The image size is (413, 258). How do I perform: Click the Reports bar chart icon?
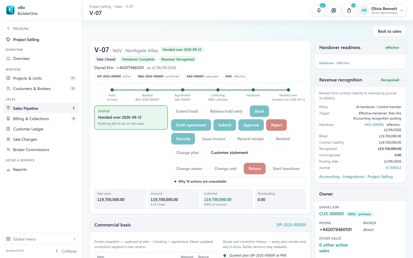(x=8, y=169)
